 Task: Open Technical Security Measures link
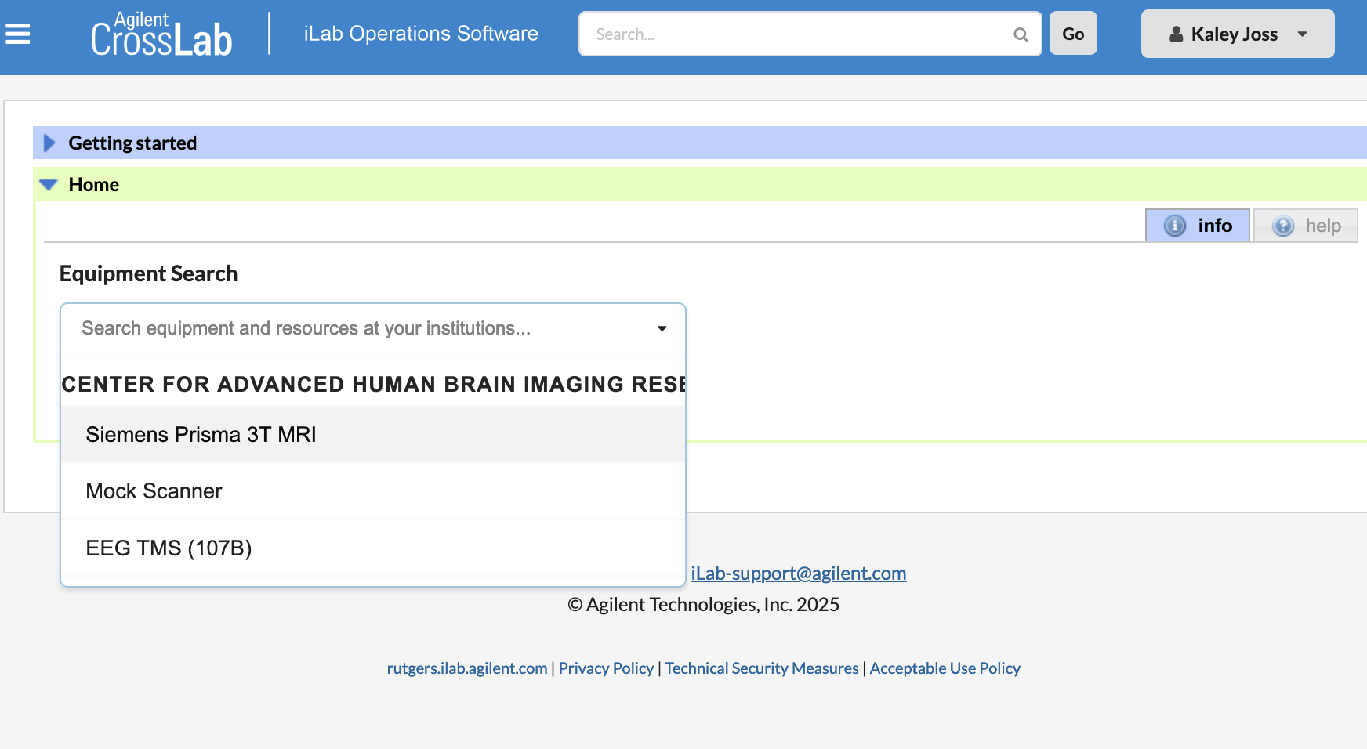[x=762, y=668]
